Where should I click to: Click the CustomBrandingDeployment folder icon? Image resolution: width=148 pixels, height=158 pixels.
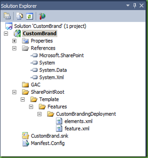pyautogui.click(x=50, y=114)
